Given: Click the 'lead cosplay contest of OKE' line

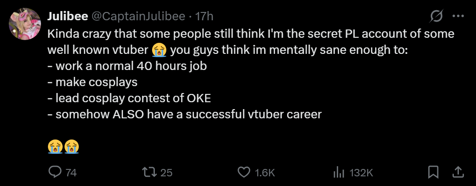Looking at the screenshot, I should click(129, 99).
